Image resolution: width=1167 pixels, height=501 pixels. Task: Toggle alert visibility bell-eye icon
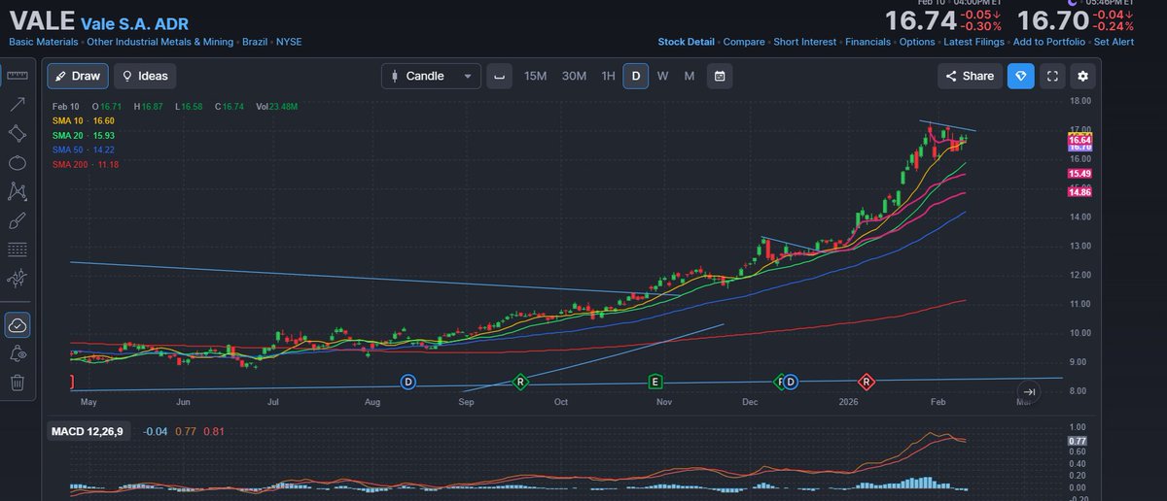coord(17,354)
